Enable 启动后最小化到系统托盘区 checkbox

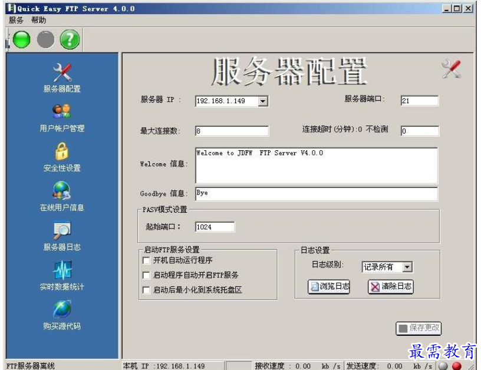click(x=146, y=290)
